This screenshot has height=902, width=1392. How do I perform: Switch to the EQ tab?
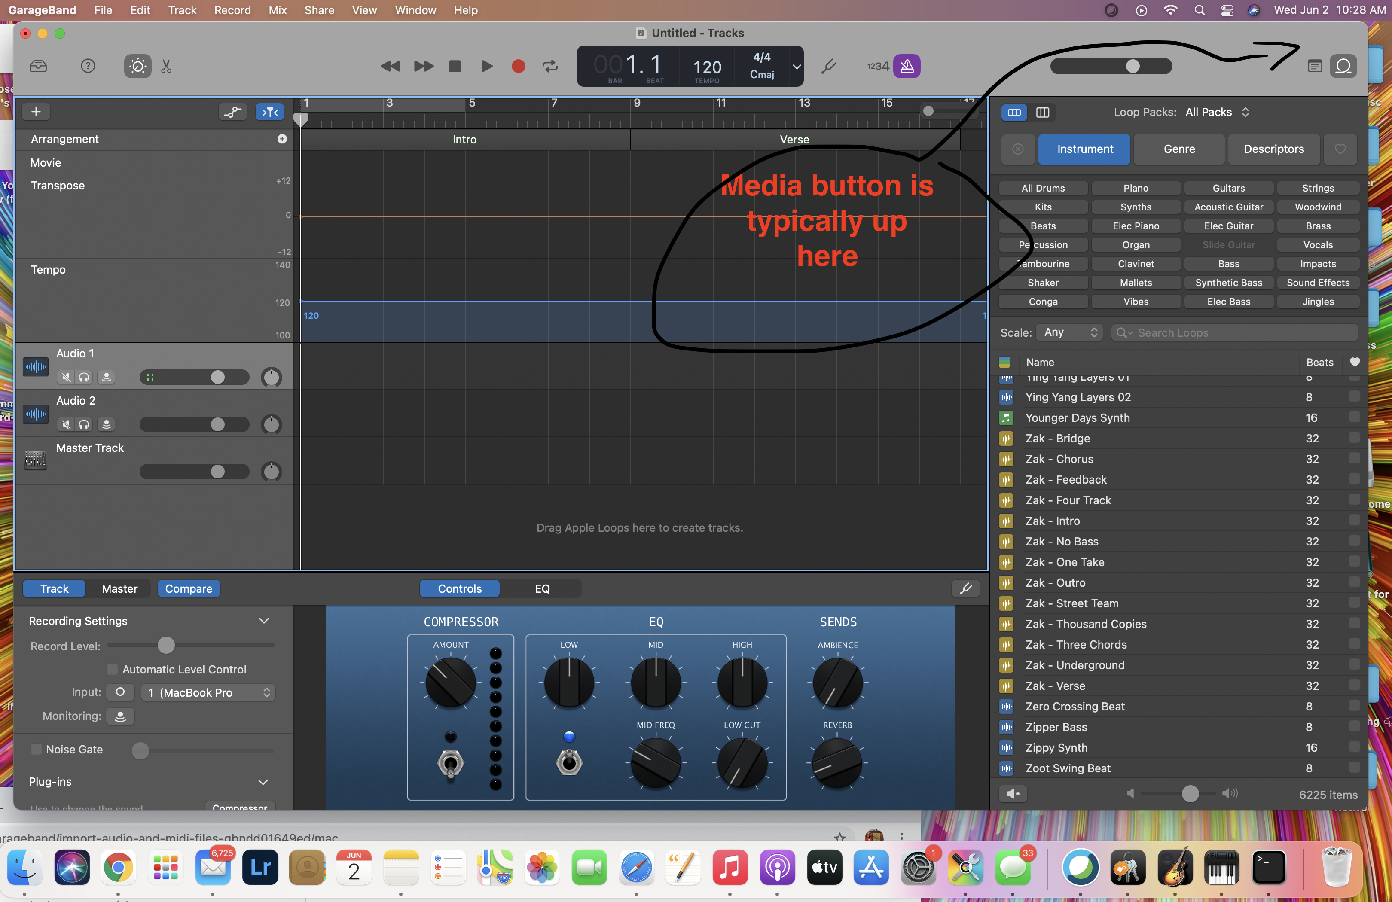tap(542, 589)
